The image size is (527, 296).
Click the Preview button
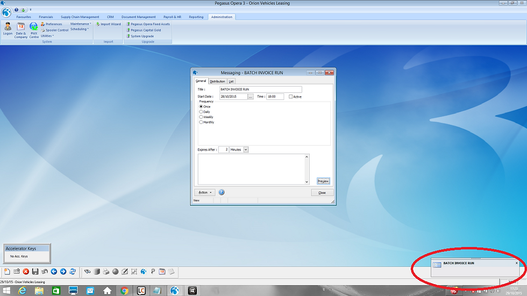pyautogui.click(x=323, y=181)
